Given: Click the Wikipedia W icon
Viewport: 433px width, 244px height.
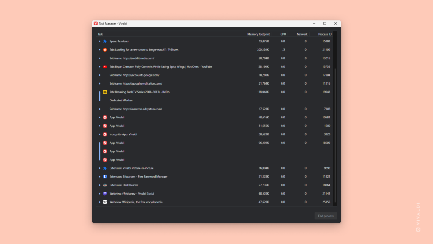Looking at the screenshot, I should coord(105,202).
